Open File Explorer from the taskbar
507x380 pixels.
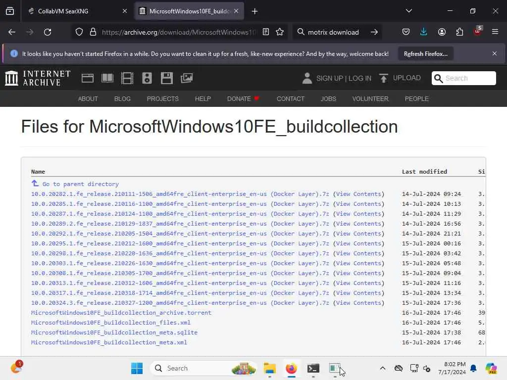pos(269,368)
